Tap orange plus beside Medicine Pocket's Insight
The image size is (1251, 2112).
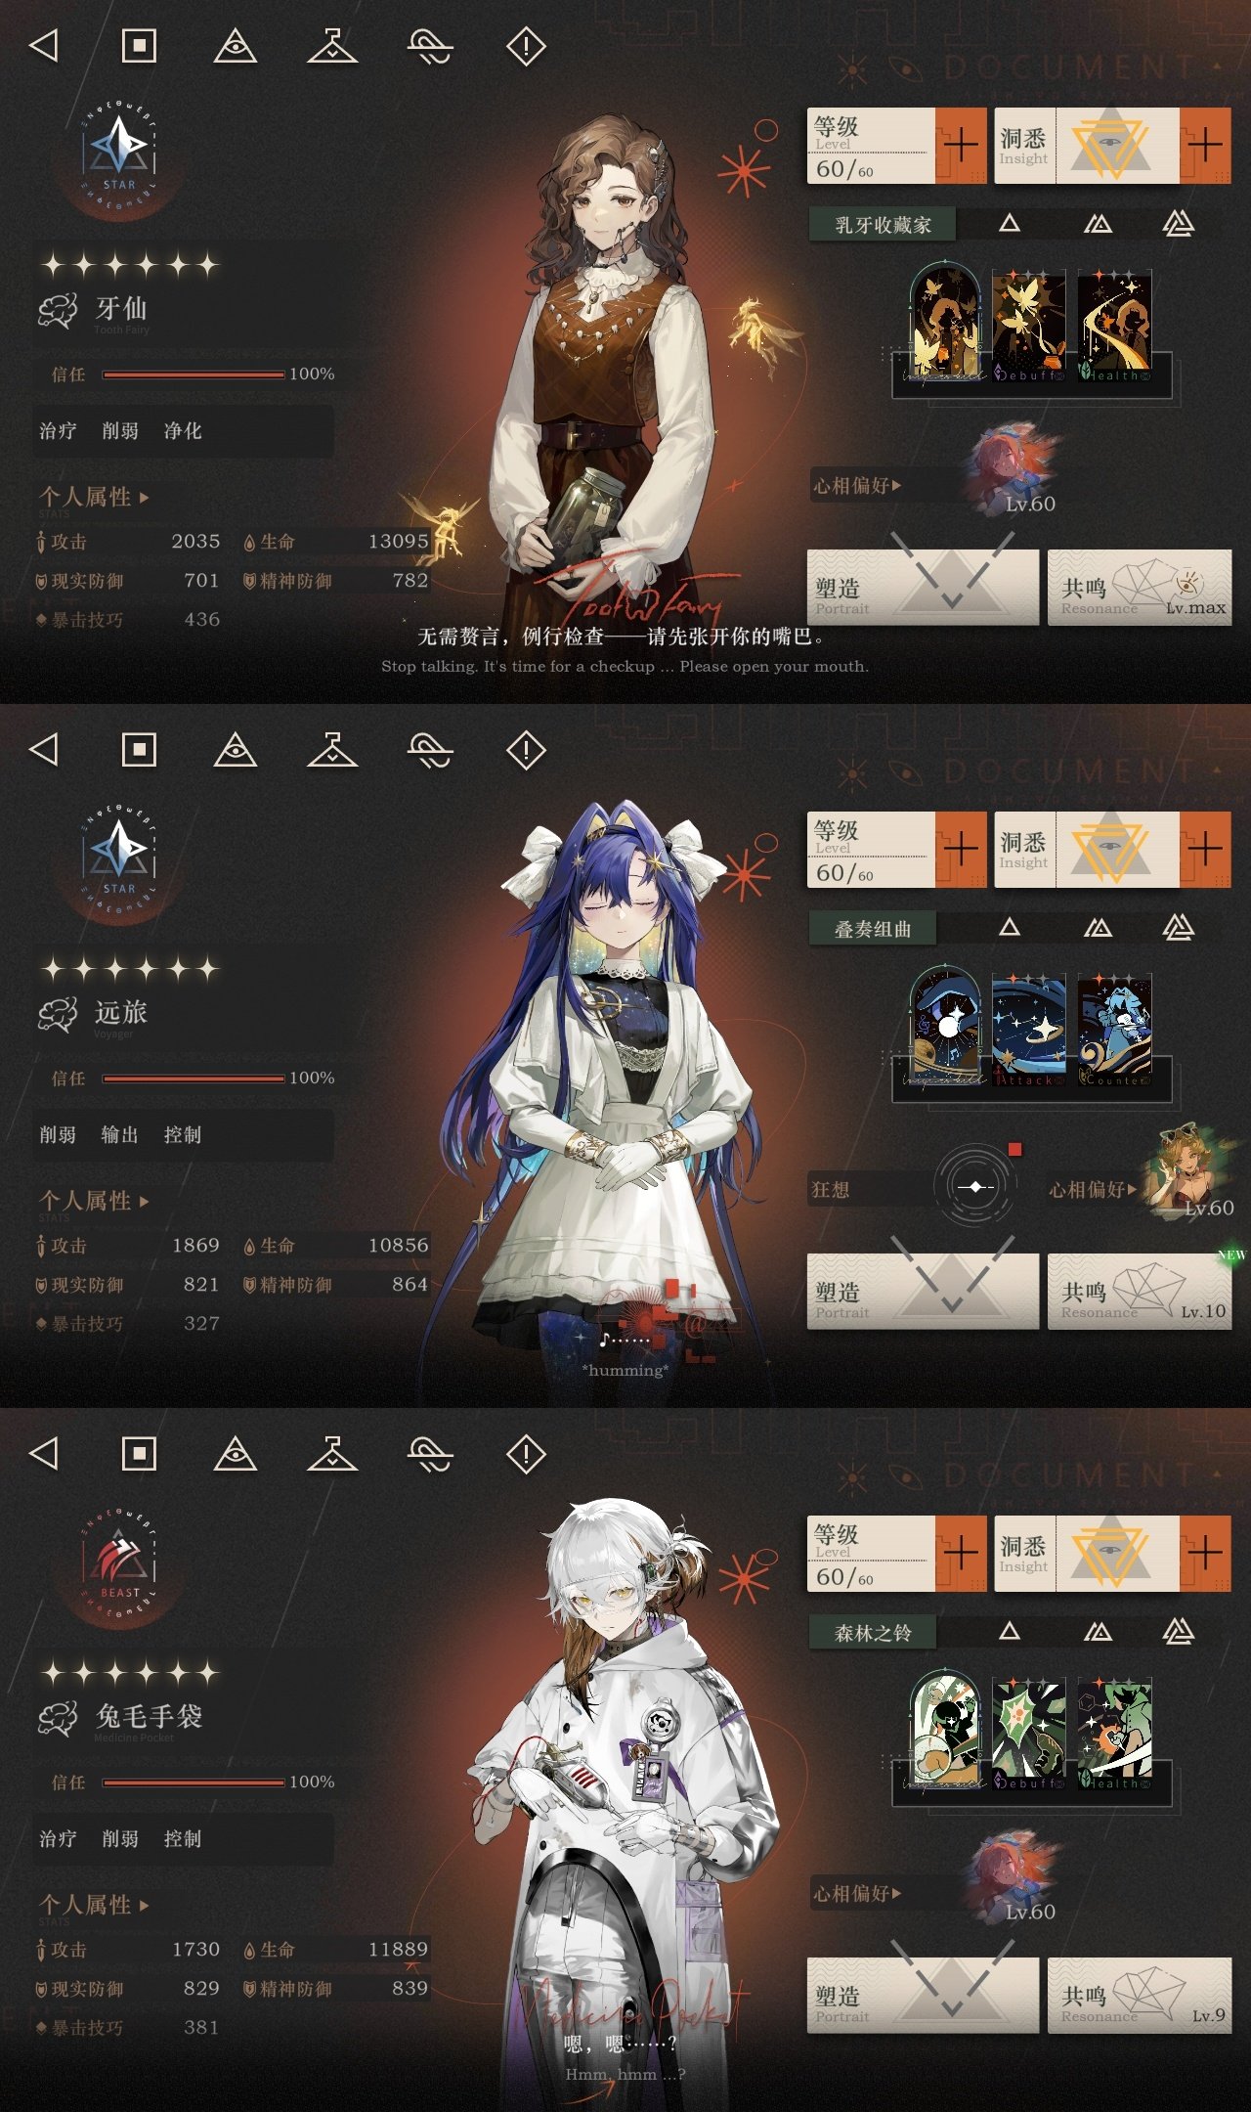click(x=1205, y=1554)
